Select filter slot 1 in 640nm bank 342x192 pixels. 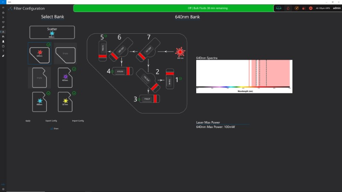pyautogui.click(x=170, y=79)
